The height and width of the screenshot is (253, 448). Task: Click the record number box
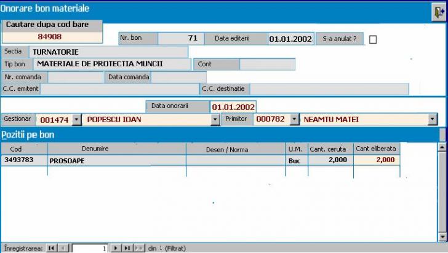click(x=90, y=248)
